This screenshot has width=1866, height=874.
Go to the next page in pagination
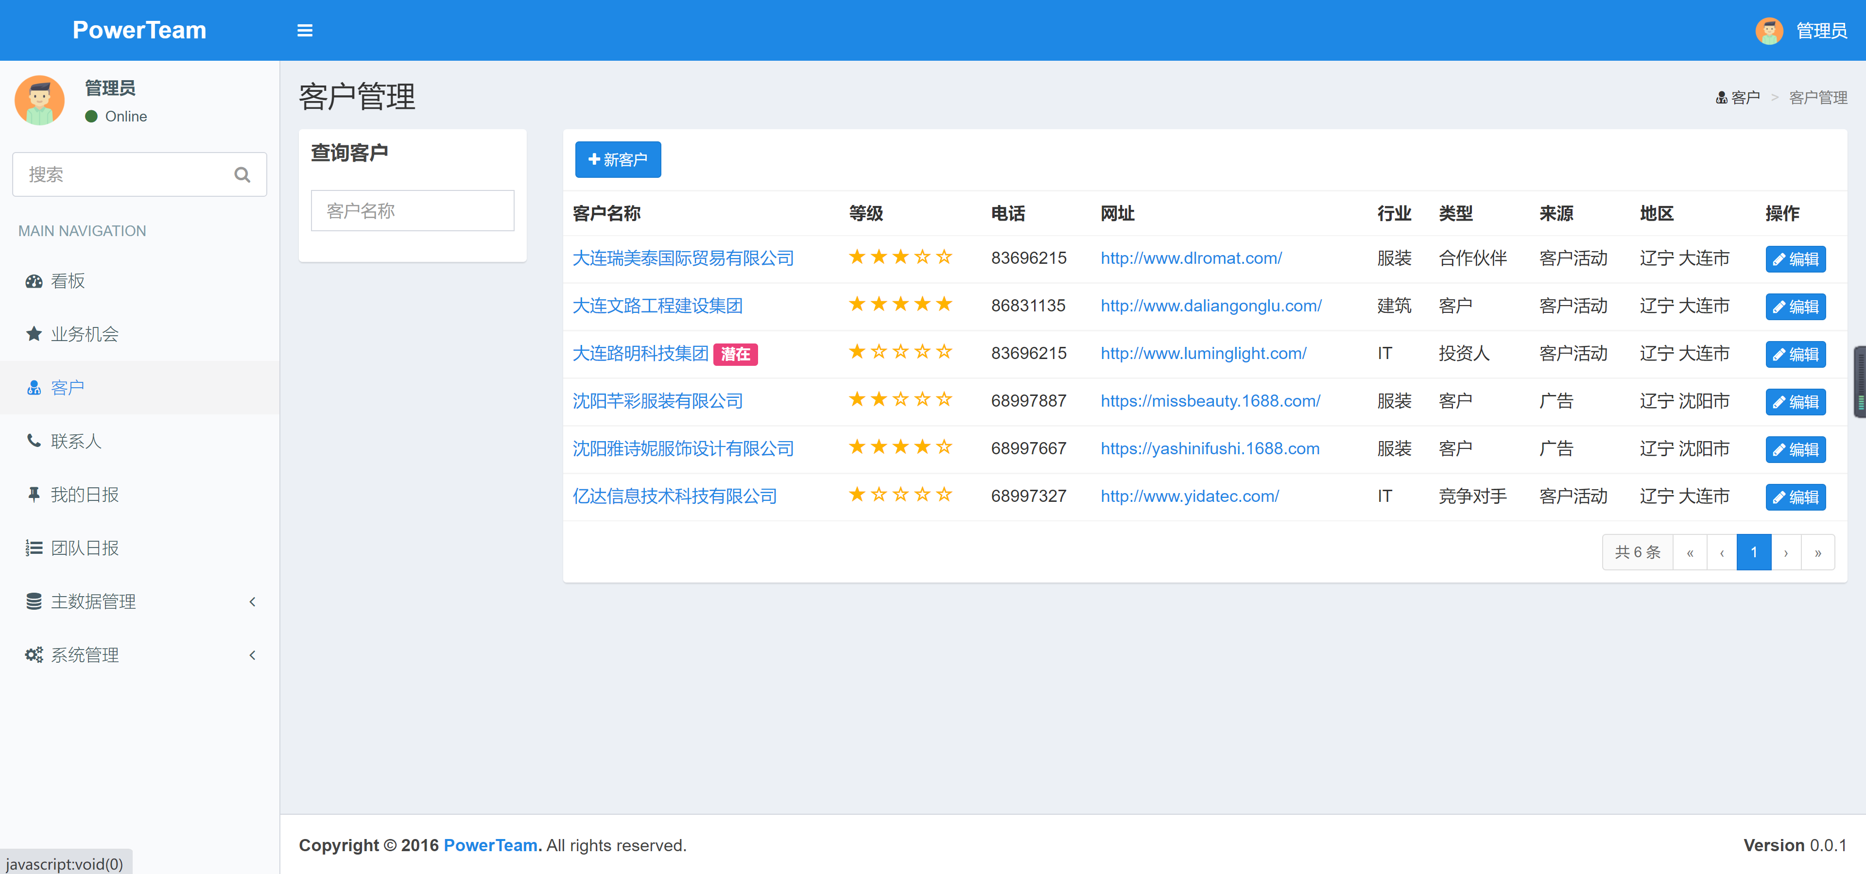(x=1786, y=552)
